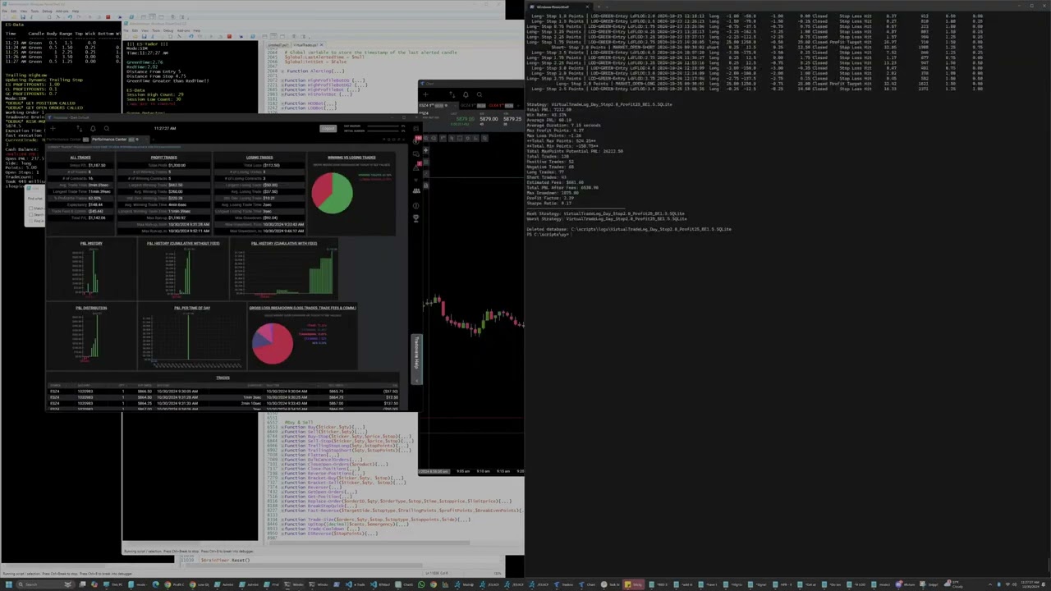Open the Trade VS Code taskbar item
The width and height of the screenshot is (1051, 591).
click(355, 584)
